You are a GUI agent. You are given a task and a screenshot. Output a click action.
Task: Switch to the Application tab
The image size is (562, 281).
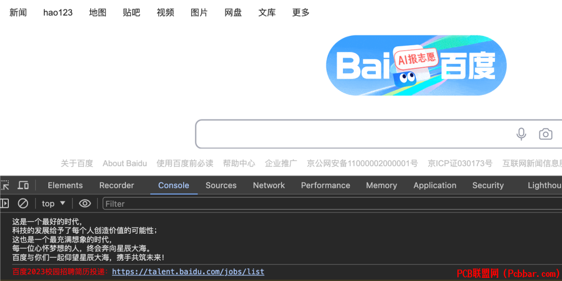click(x=435, y=185)
